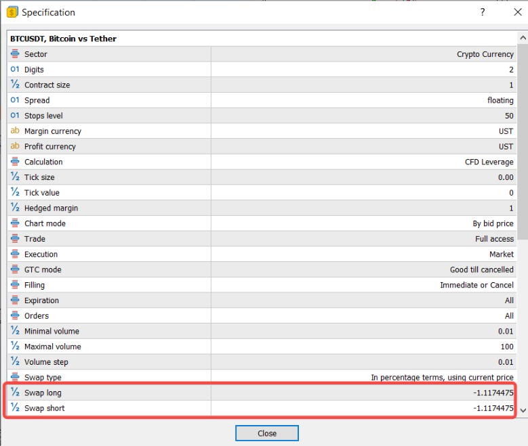Click the ½ icon beside Swap short
Screen dimensions: 528x446
click(x=15, y=407)
